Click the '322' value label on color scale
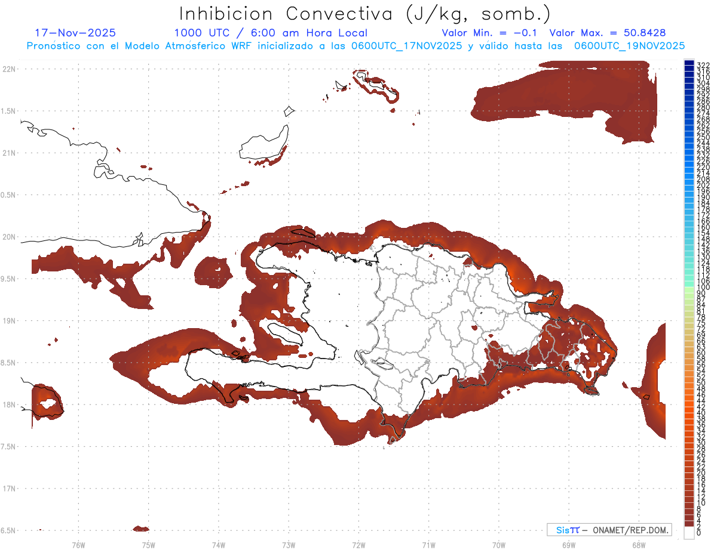This screenshot has width=717, height=553. pyautogui.click(x=703, y=64)
